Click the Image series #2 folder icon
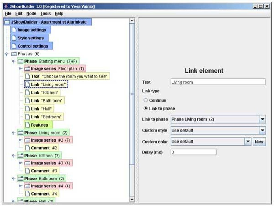 coord(27,140)
